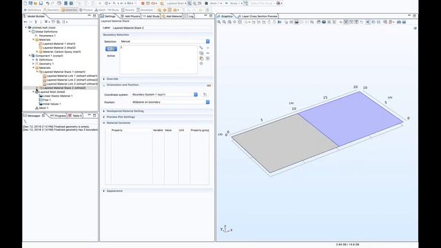
Task: Collapse the Global Definitions tree node
Action: click(x=30, y=32)
